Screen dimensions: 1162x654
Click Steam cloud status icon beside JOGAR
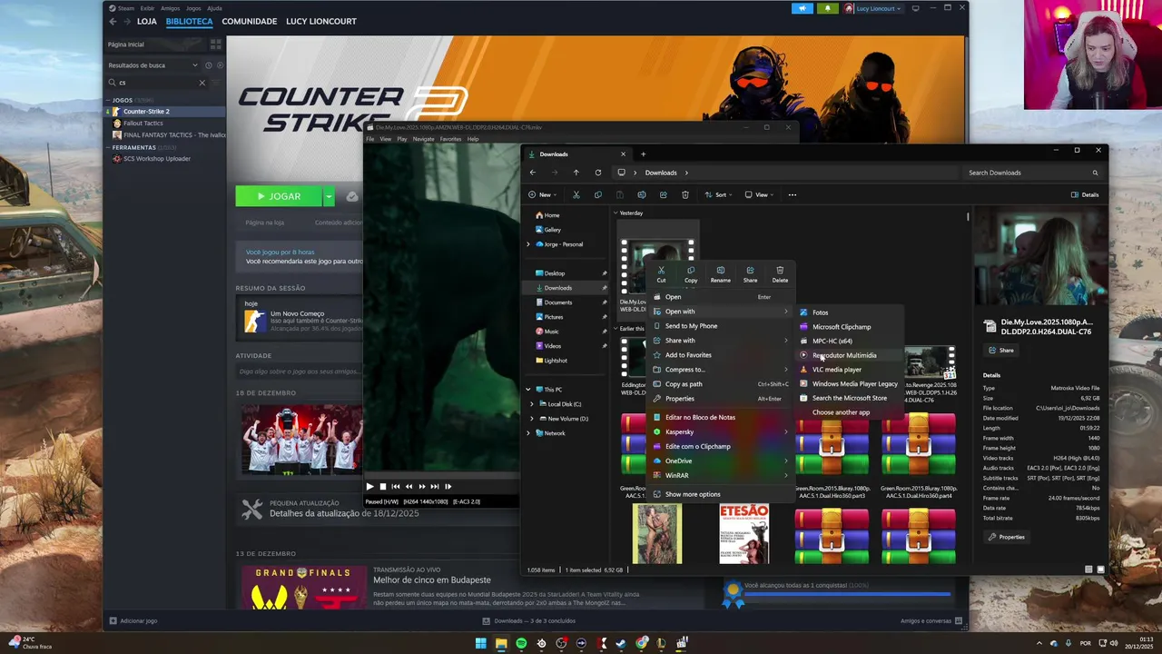click(x=352, y=196)
